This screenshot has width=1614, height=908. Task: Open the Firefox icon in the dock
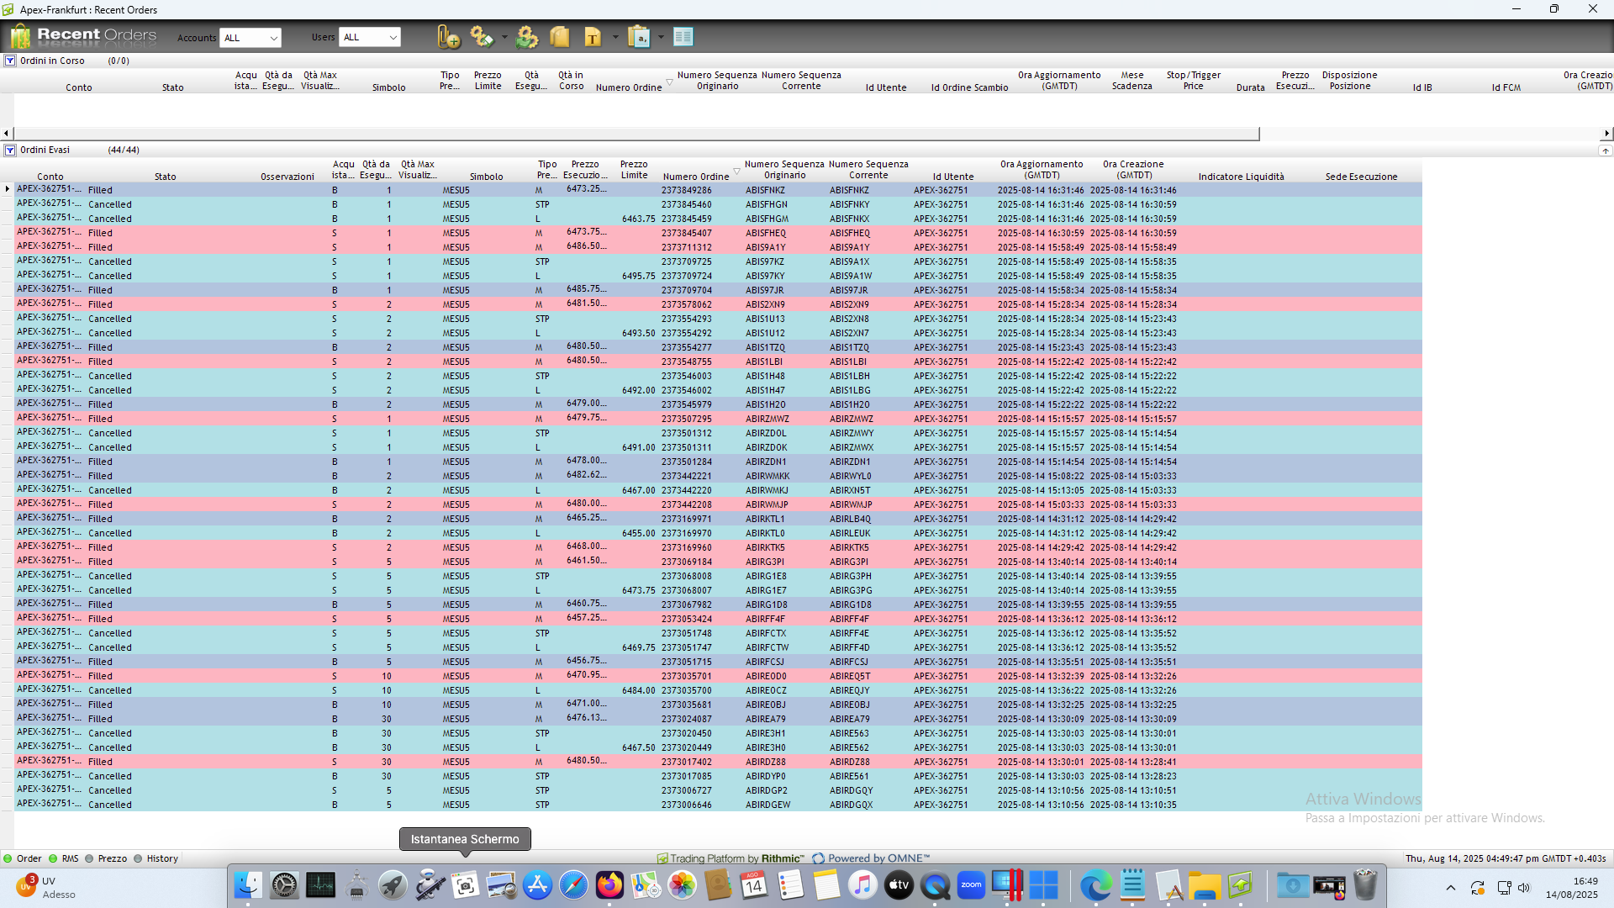coord(609,885)
